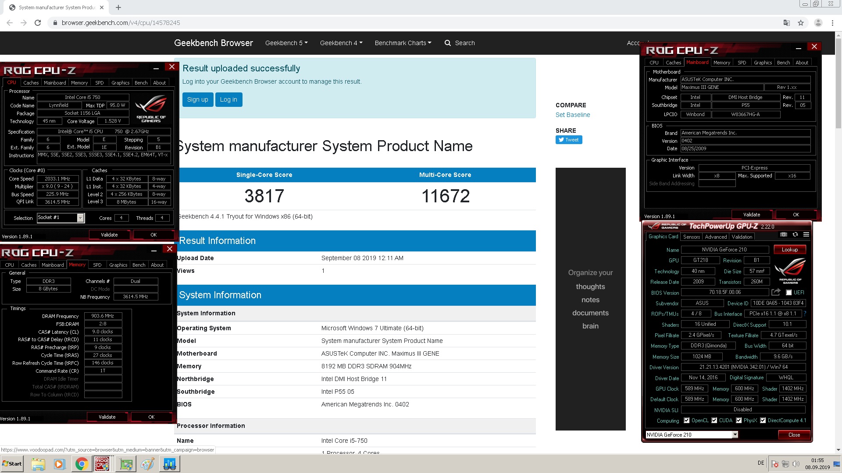Click the volume speaker tray icon
The width and height of the screenshot is (842, 473).
click(796, 464)
